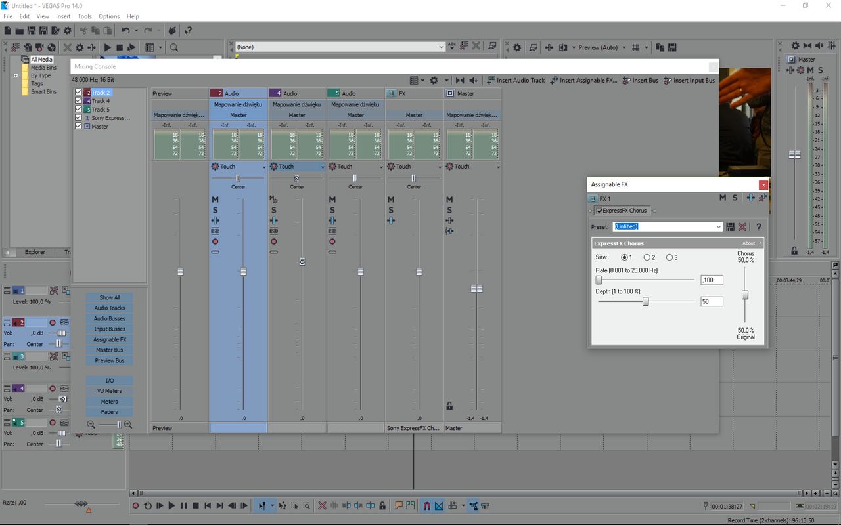The height and width of the screenshot is (525, 841).
Task: Save preset with the disk icon
Action: (730, 227)
